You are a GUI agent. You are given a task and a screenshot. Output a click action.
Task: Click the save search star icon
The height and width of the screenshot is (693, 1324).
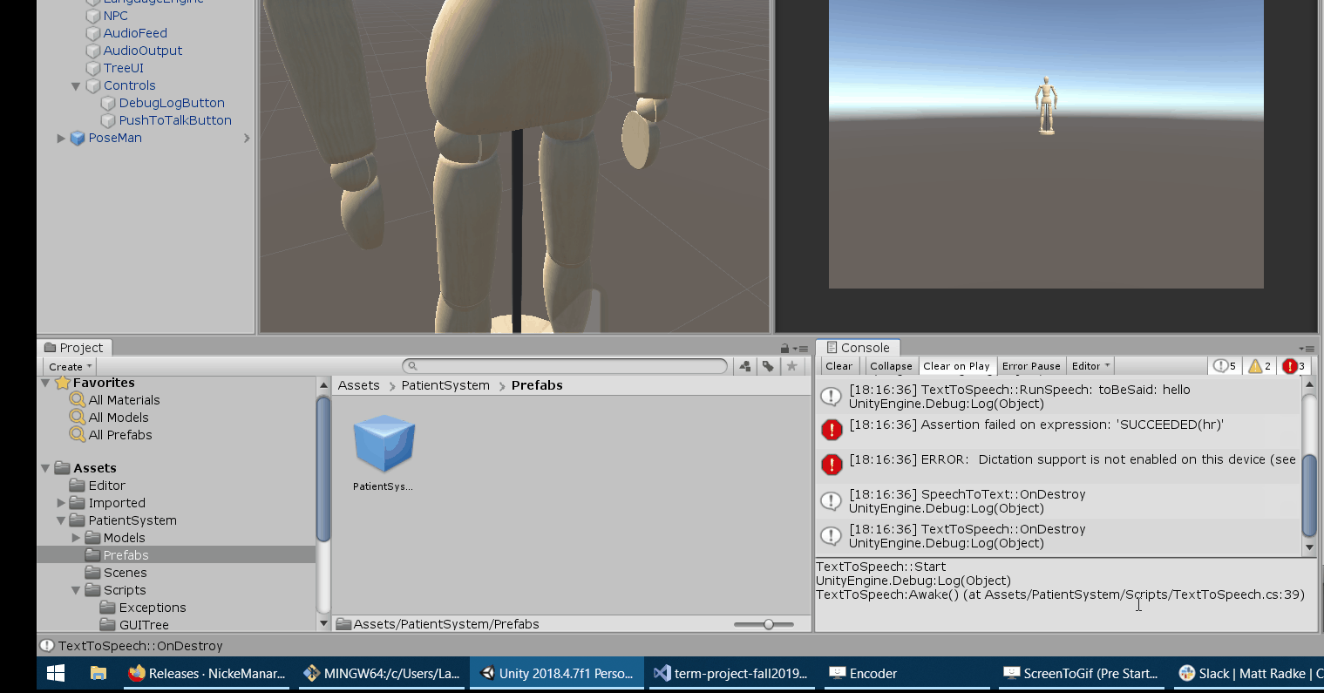tap(791, 366)
